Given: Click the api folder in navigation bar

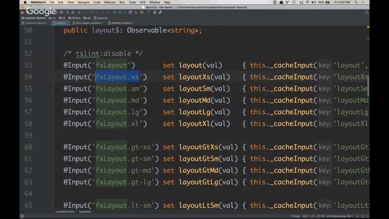Looking at the screenshot, I should pos(87,18).
